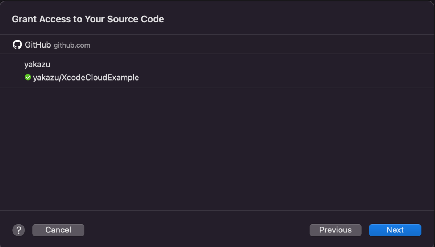Screen dimensions: 435x247
Task: Click the empty area below the repository list
Action: [217, 149]
